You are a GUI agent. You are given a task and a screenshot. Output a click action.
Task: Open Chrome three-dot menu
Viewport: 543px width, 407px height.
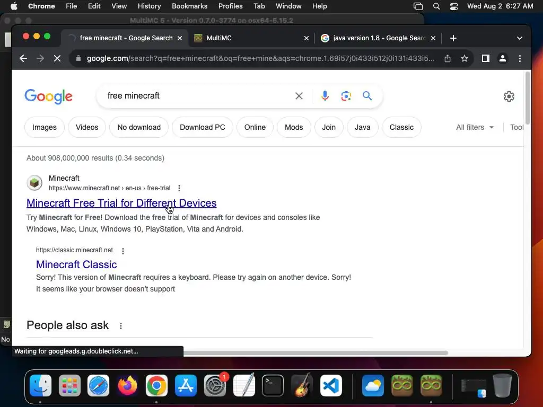520,58
